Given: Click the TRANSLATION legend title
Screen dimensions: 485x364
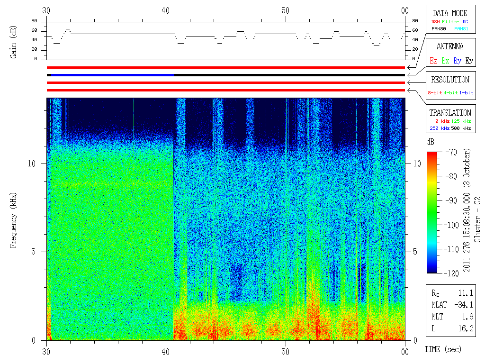Looking at the screenshot, I should [x=450, y=113].
